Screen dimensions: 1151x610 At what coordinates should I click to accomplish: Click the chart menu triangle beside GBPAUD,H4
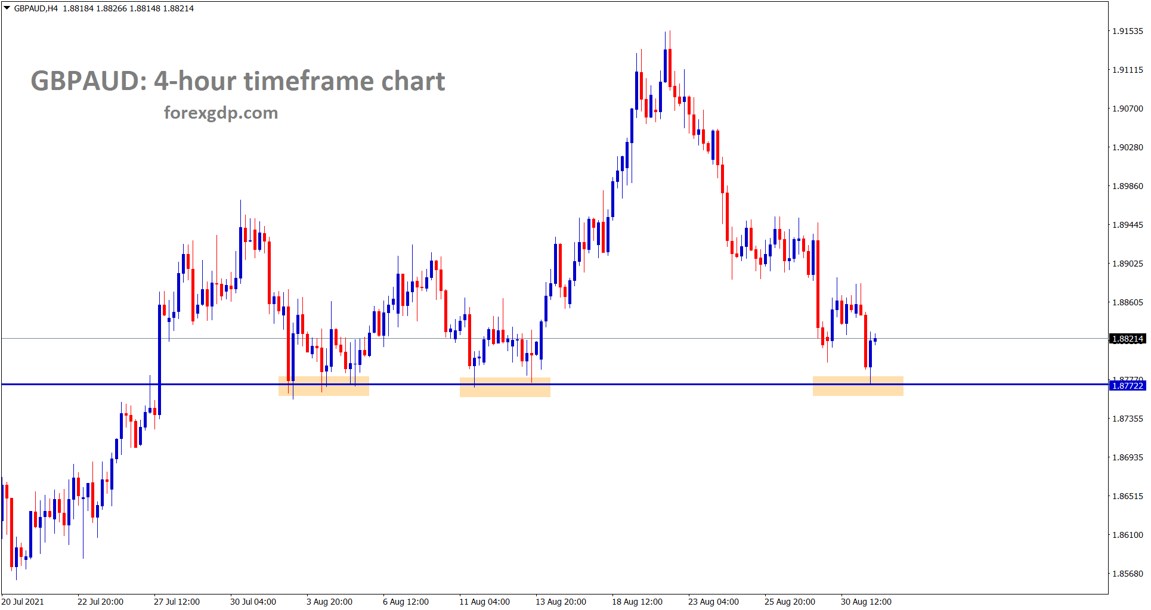[x=7, y=8]
